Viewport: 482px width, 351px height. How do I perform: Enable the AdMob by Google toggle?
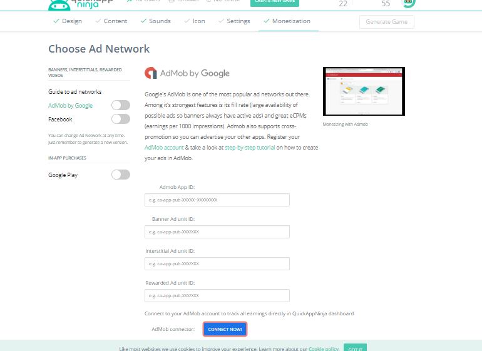[121, 105]
